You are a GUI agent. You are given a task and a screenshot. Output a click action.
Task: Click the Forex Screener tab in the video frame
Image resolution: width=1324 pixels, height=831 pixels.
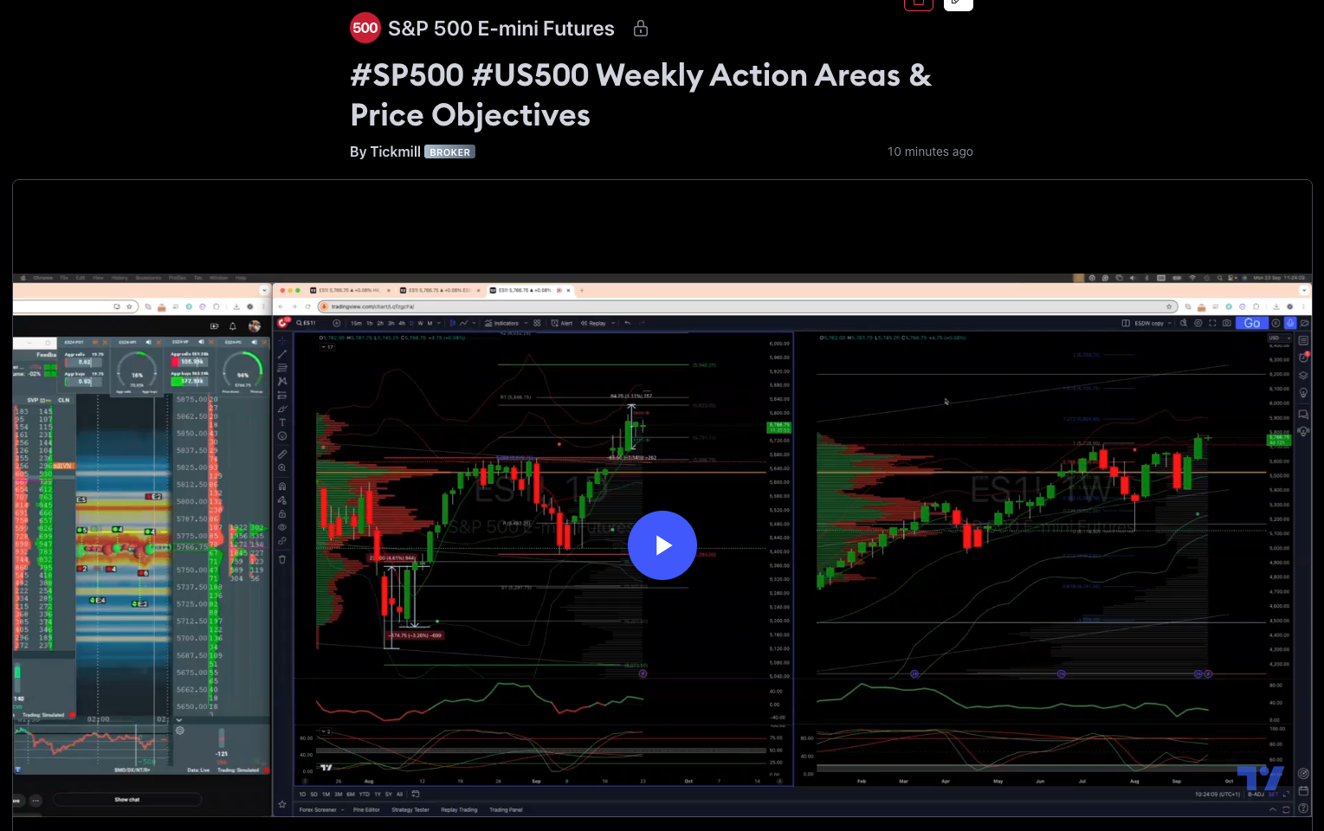318,810
